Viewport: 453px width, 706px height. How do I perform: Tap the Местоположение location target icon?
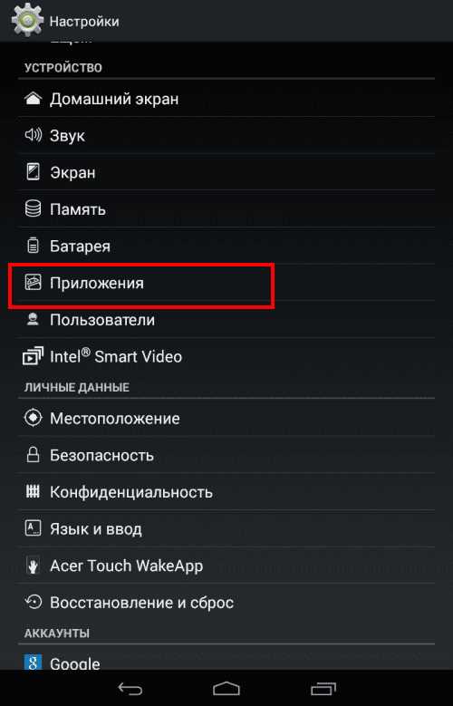pyautogui.click(x=33, y=418)
